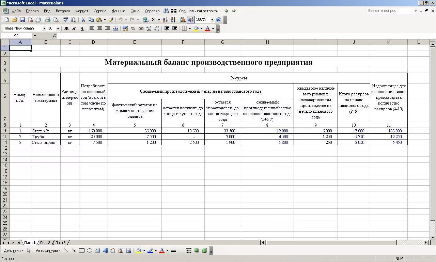This screenshot has width=436, height=262.
Task: Select the Oval drawing tool
Action: (x=90, y=250)
